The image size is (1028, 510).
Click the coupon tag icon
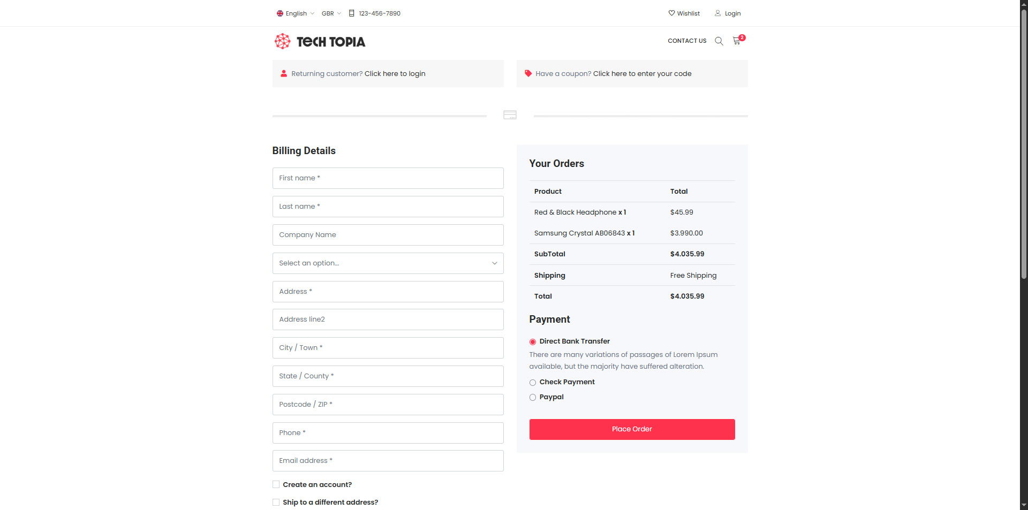point(528,73)
